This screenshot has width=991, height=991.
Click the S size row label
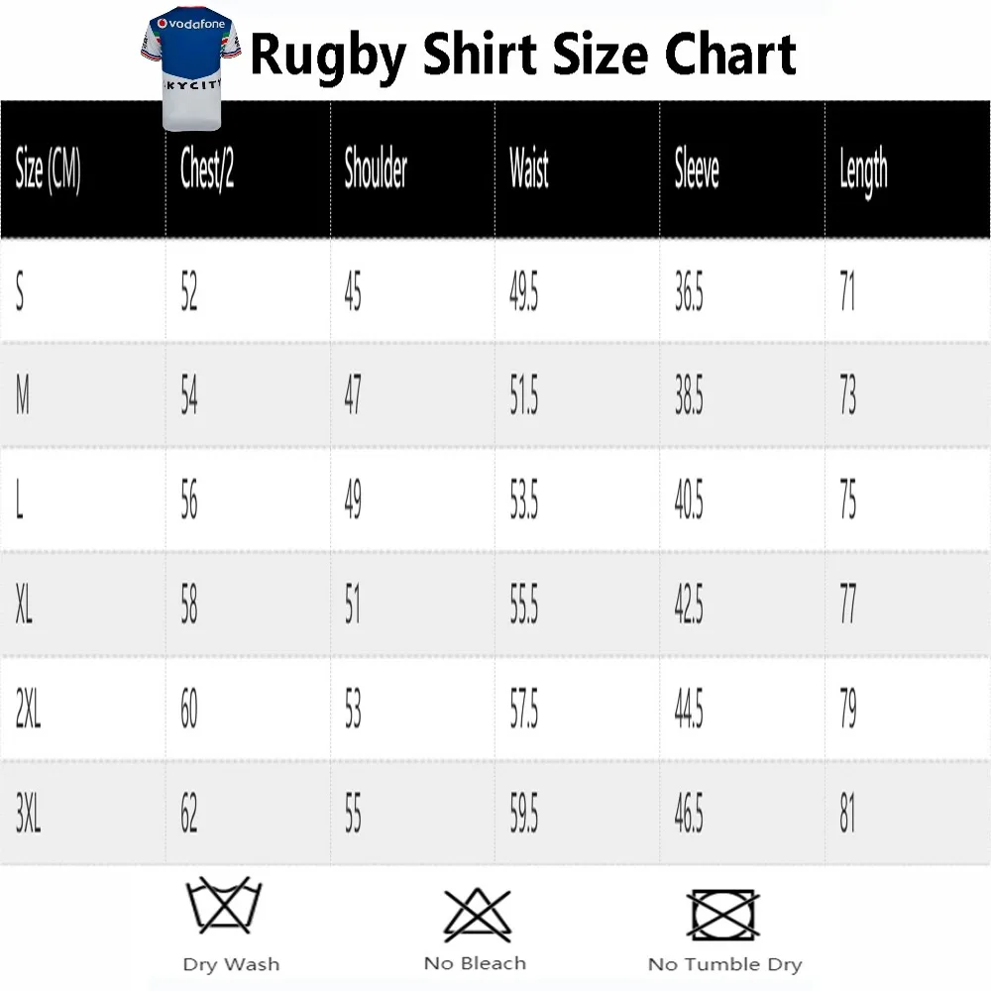(x=21, y=293)
